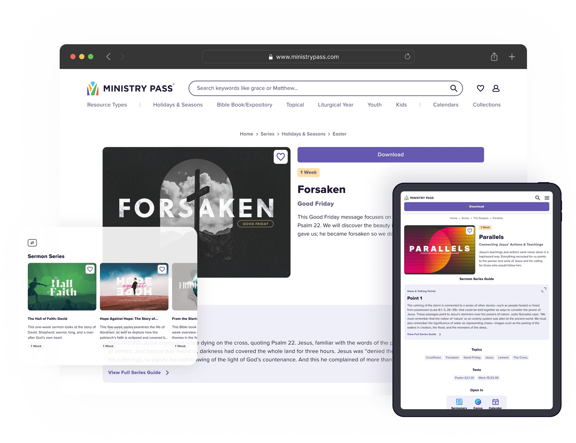Open the Calendars menu item
576x443 pixels.
(x=446, y=105)
